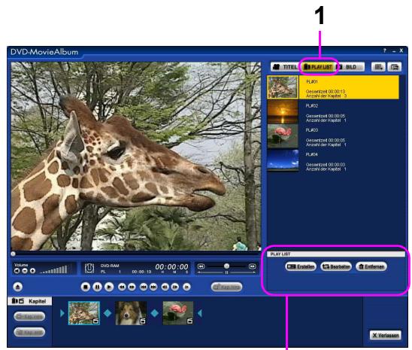Click the Bearbeiten button

click(336, 266)
